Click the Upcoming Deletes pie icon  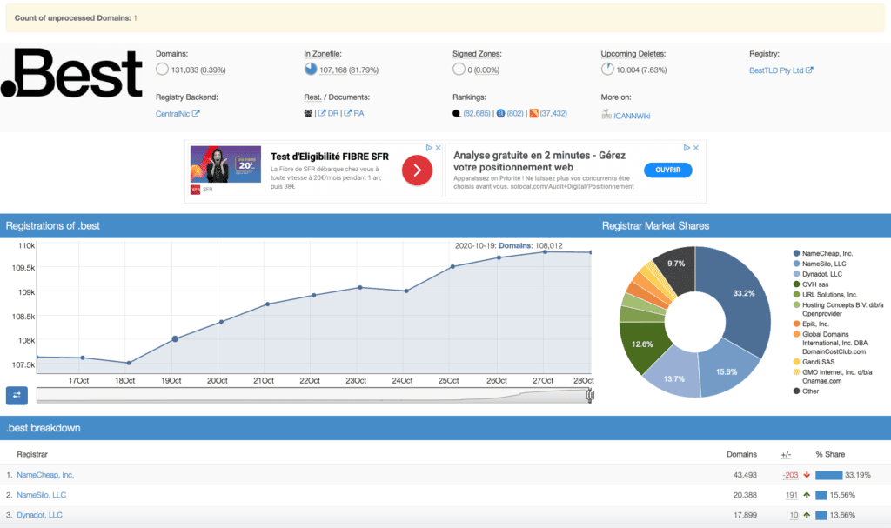coord(607,70)
